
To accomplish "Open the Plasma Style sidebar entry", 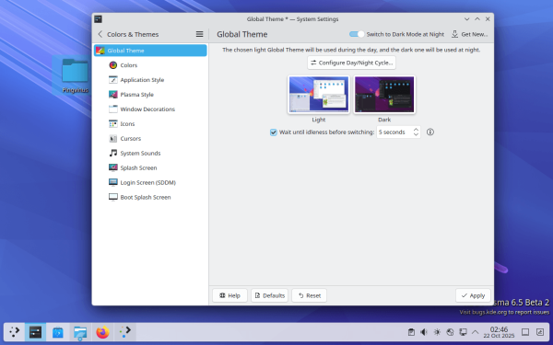I will point(150,95).
